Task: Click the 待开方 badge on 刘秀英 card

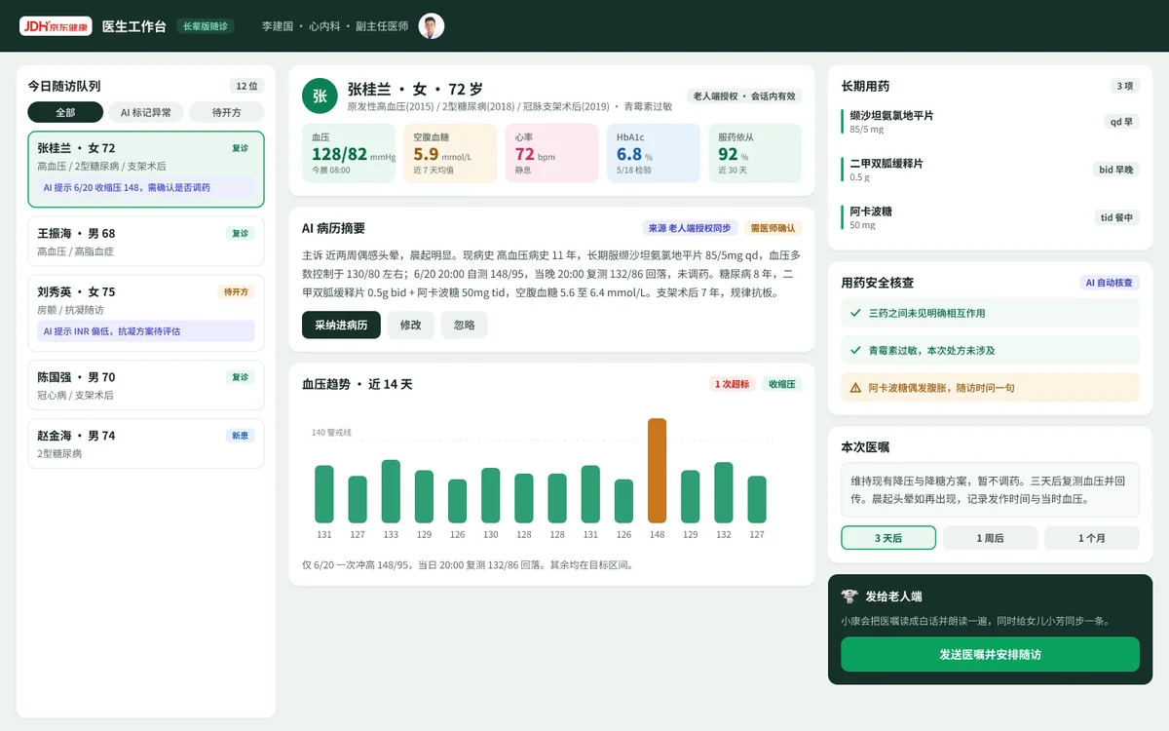Action: coord(237,291)
